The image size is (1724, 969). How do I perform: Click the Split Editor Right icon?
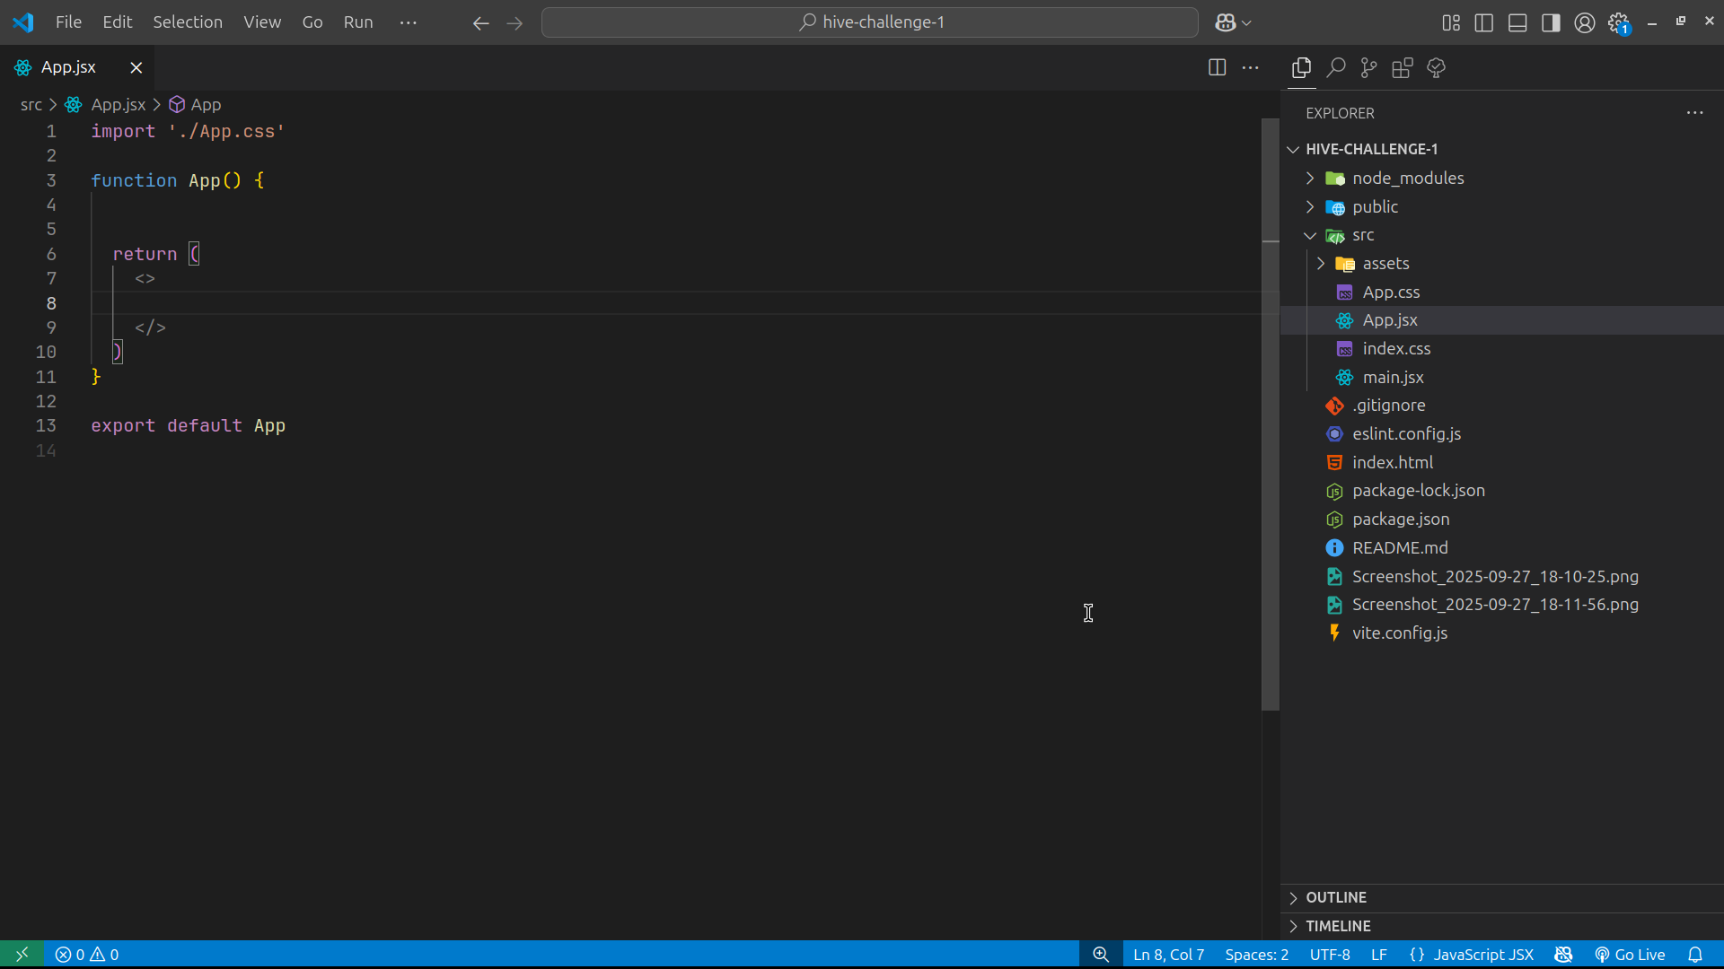tap(1217, 67)
